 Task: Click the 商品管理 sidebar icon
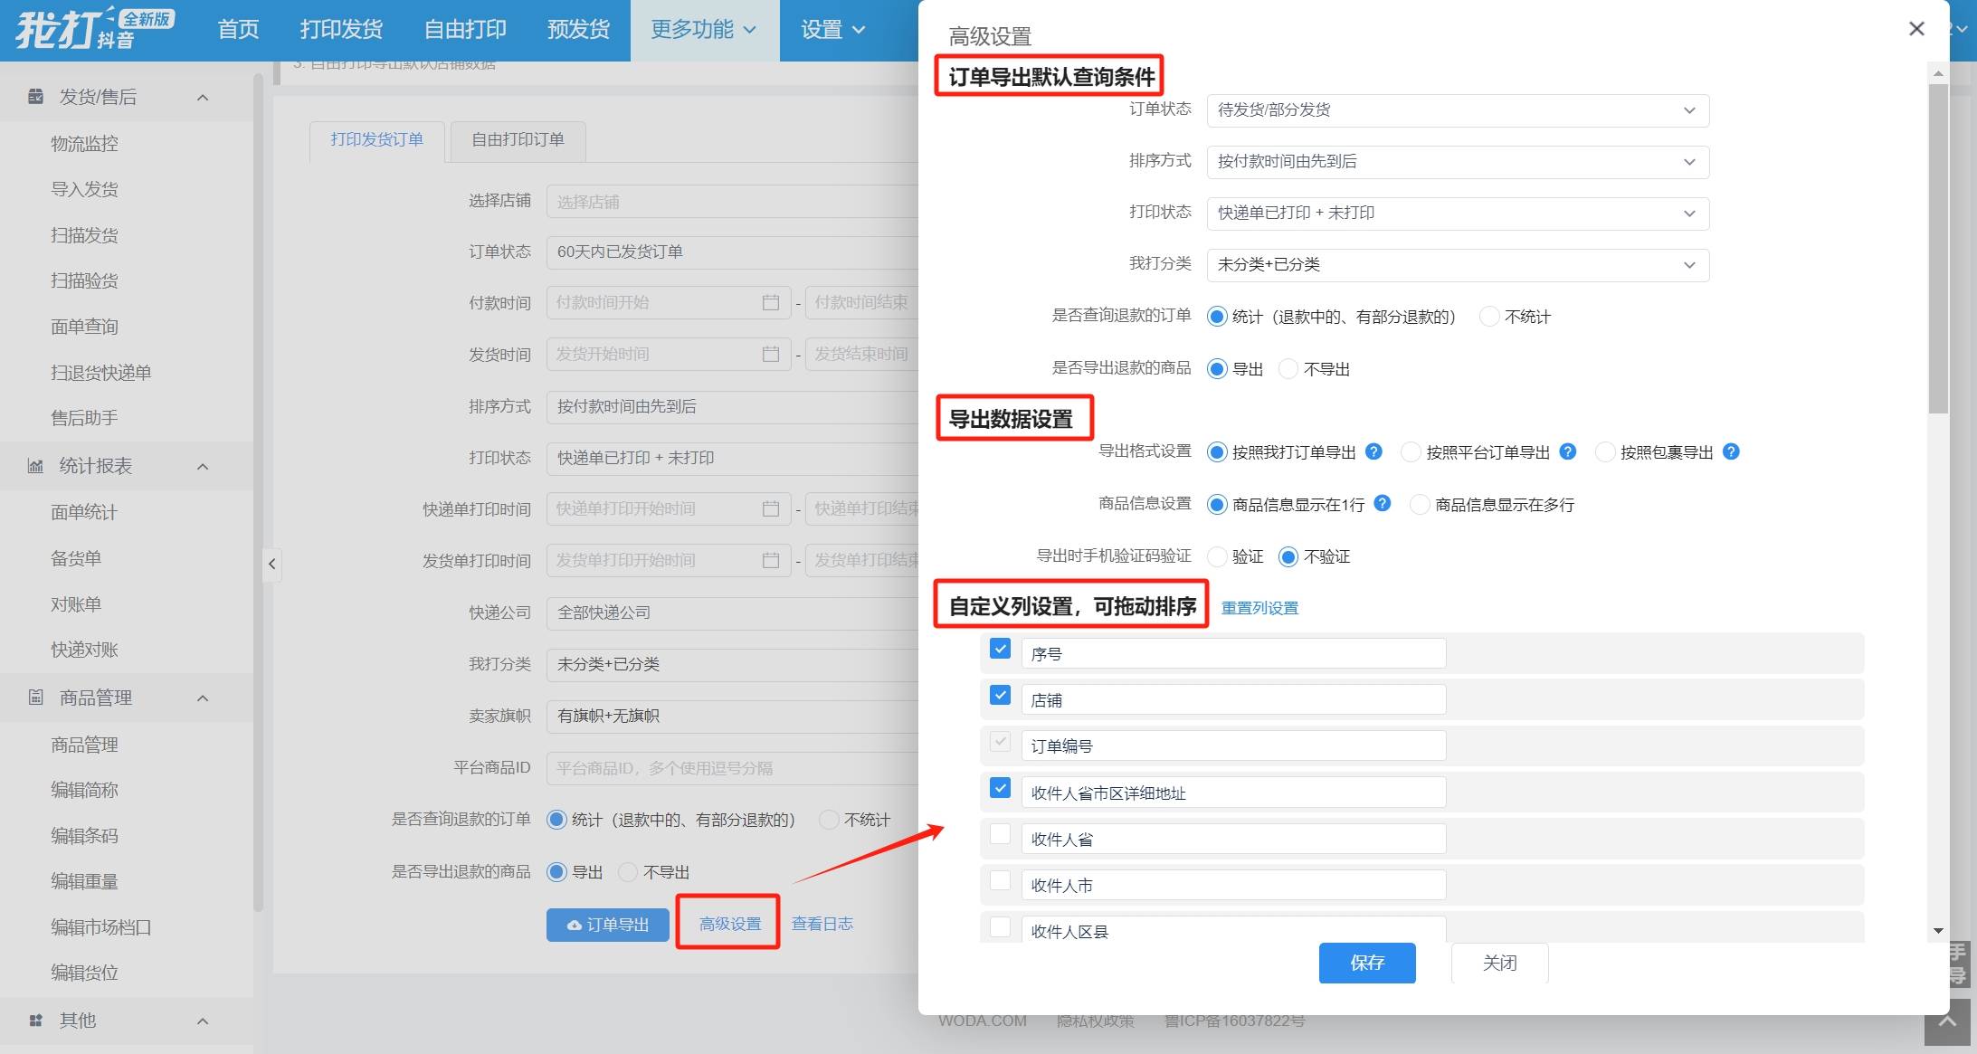35,697
